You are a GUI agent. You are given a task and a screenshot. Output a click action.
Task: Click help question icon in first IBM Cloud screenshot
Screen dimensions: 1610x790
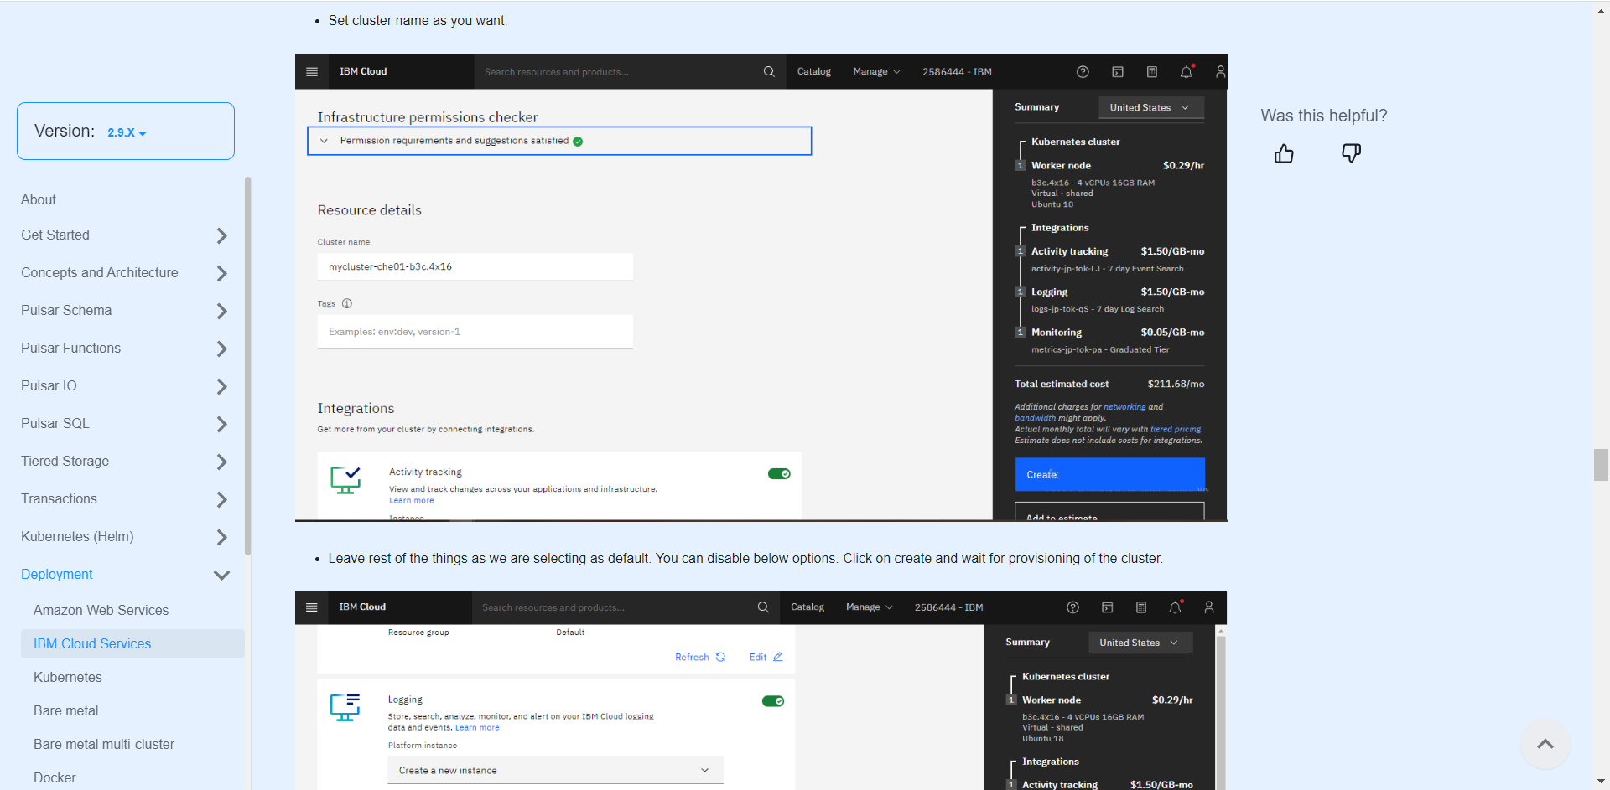(x=1083, y=72)
